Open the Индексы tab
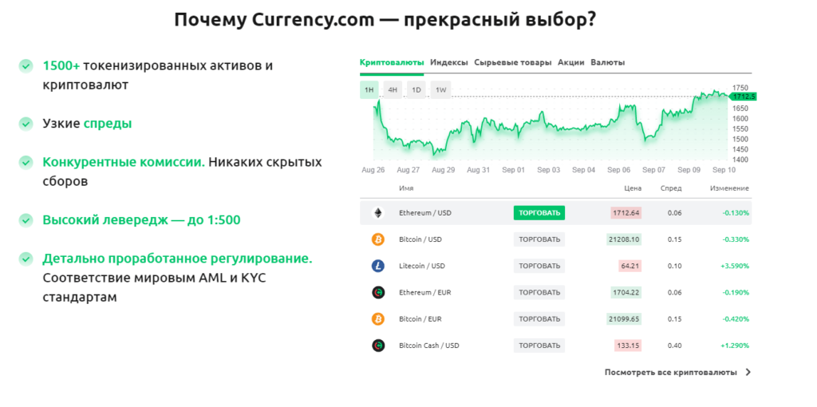The width and height of the screenshot is (817, 407). 448,62
